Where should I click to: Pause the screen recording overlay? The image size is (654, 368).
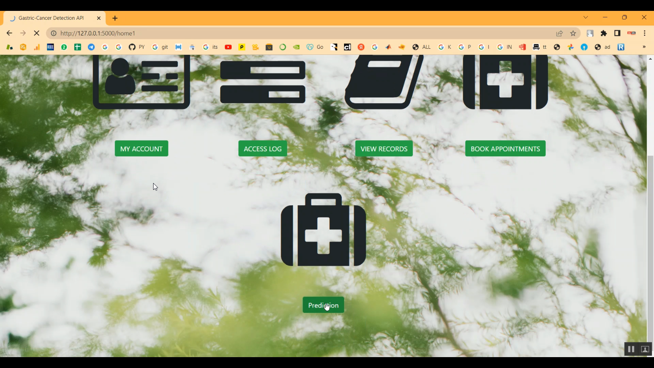click(631, 349)
